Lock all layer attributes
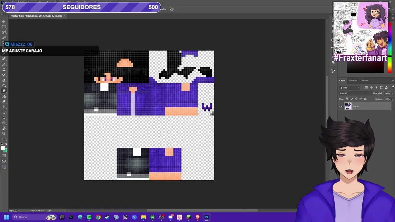 tap(365, 99)
